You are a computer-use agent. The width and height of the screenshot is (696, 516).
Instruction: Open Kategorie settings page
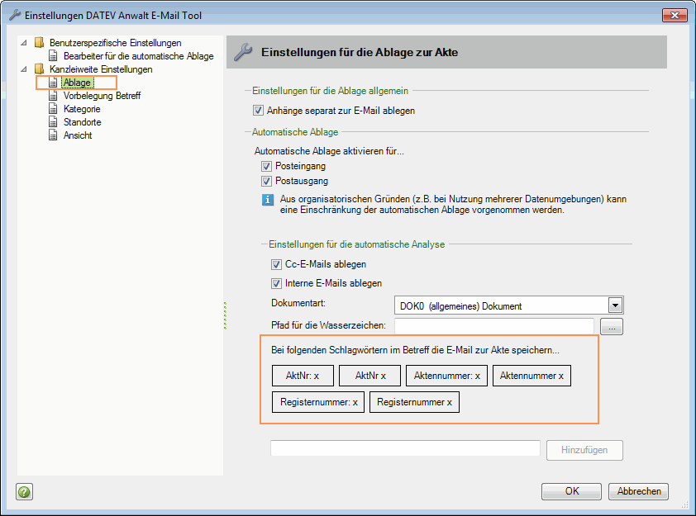click(82, 109)
